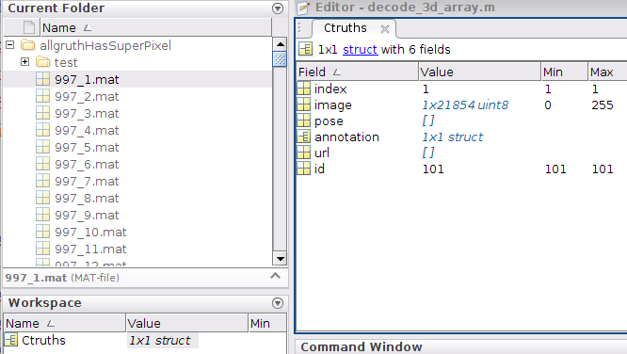
Task: Expand the test folder node
Action: pos(24,61)
